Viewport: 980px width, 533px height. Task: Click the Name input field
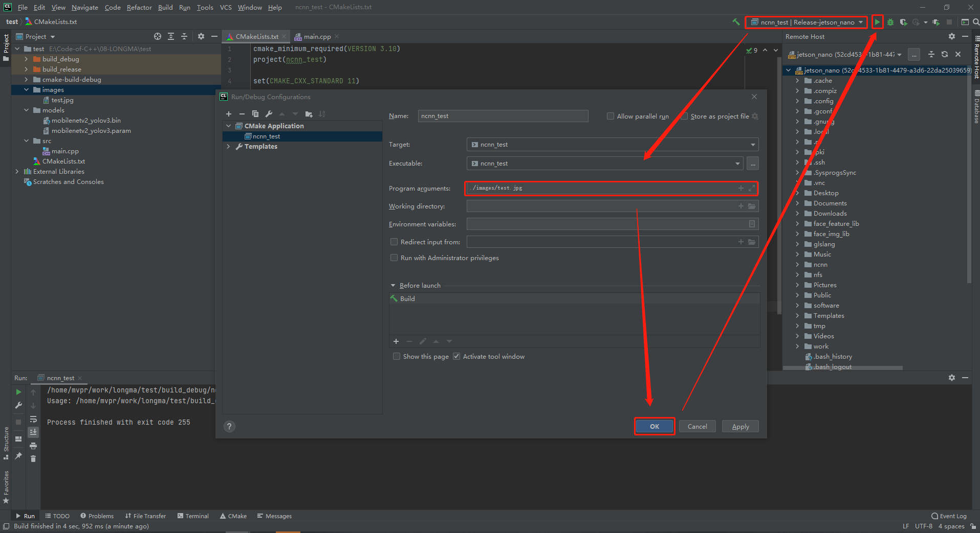(503, 116)
